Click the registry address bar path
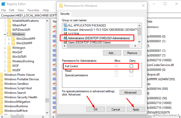Viewport: 181px width, 118px height. [x=29, y=15]
